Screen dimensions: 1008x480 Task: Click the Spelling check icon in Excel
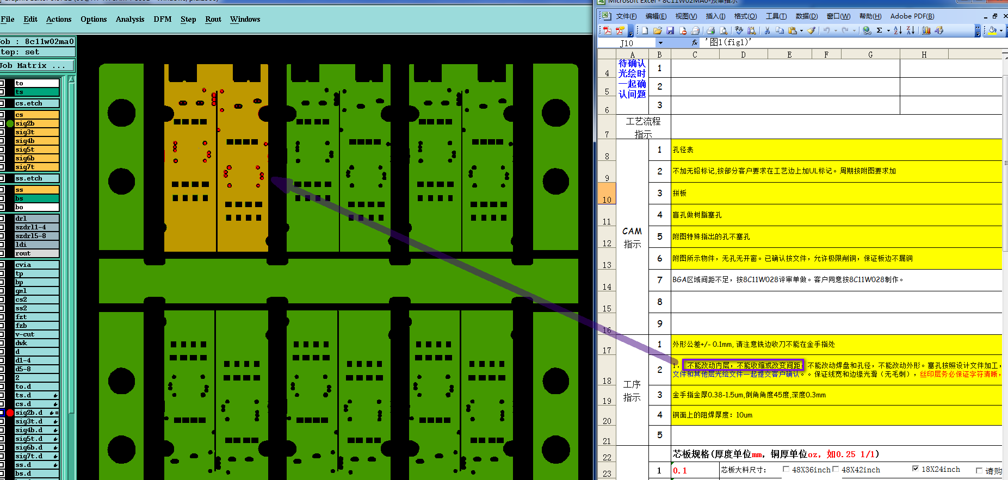(x=739, y=30)
